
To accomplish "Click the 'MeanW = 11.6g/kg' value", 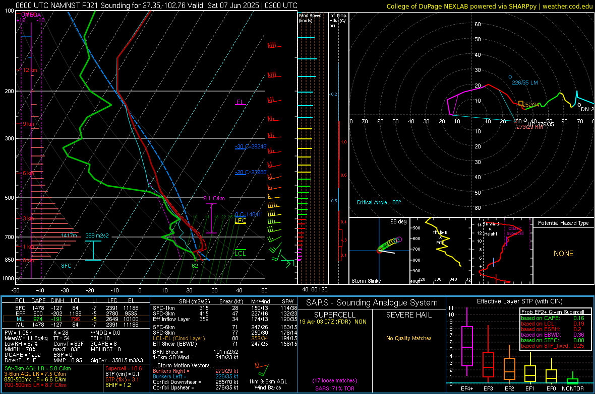I will coord(26,338).
